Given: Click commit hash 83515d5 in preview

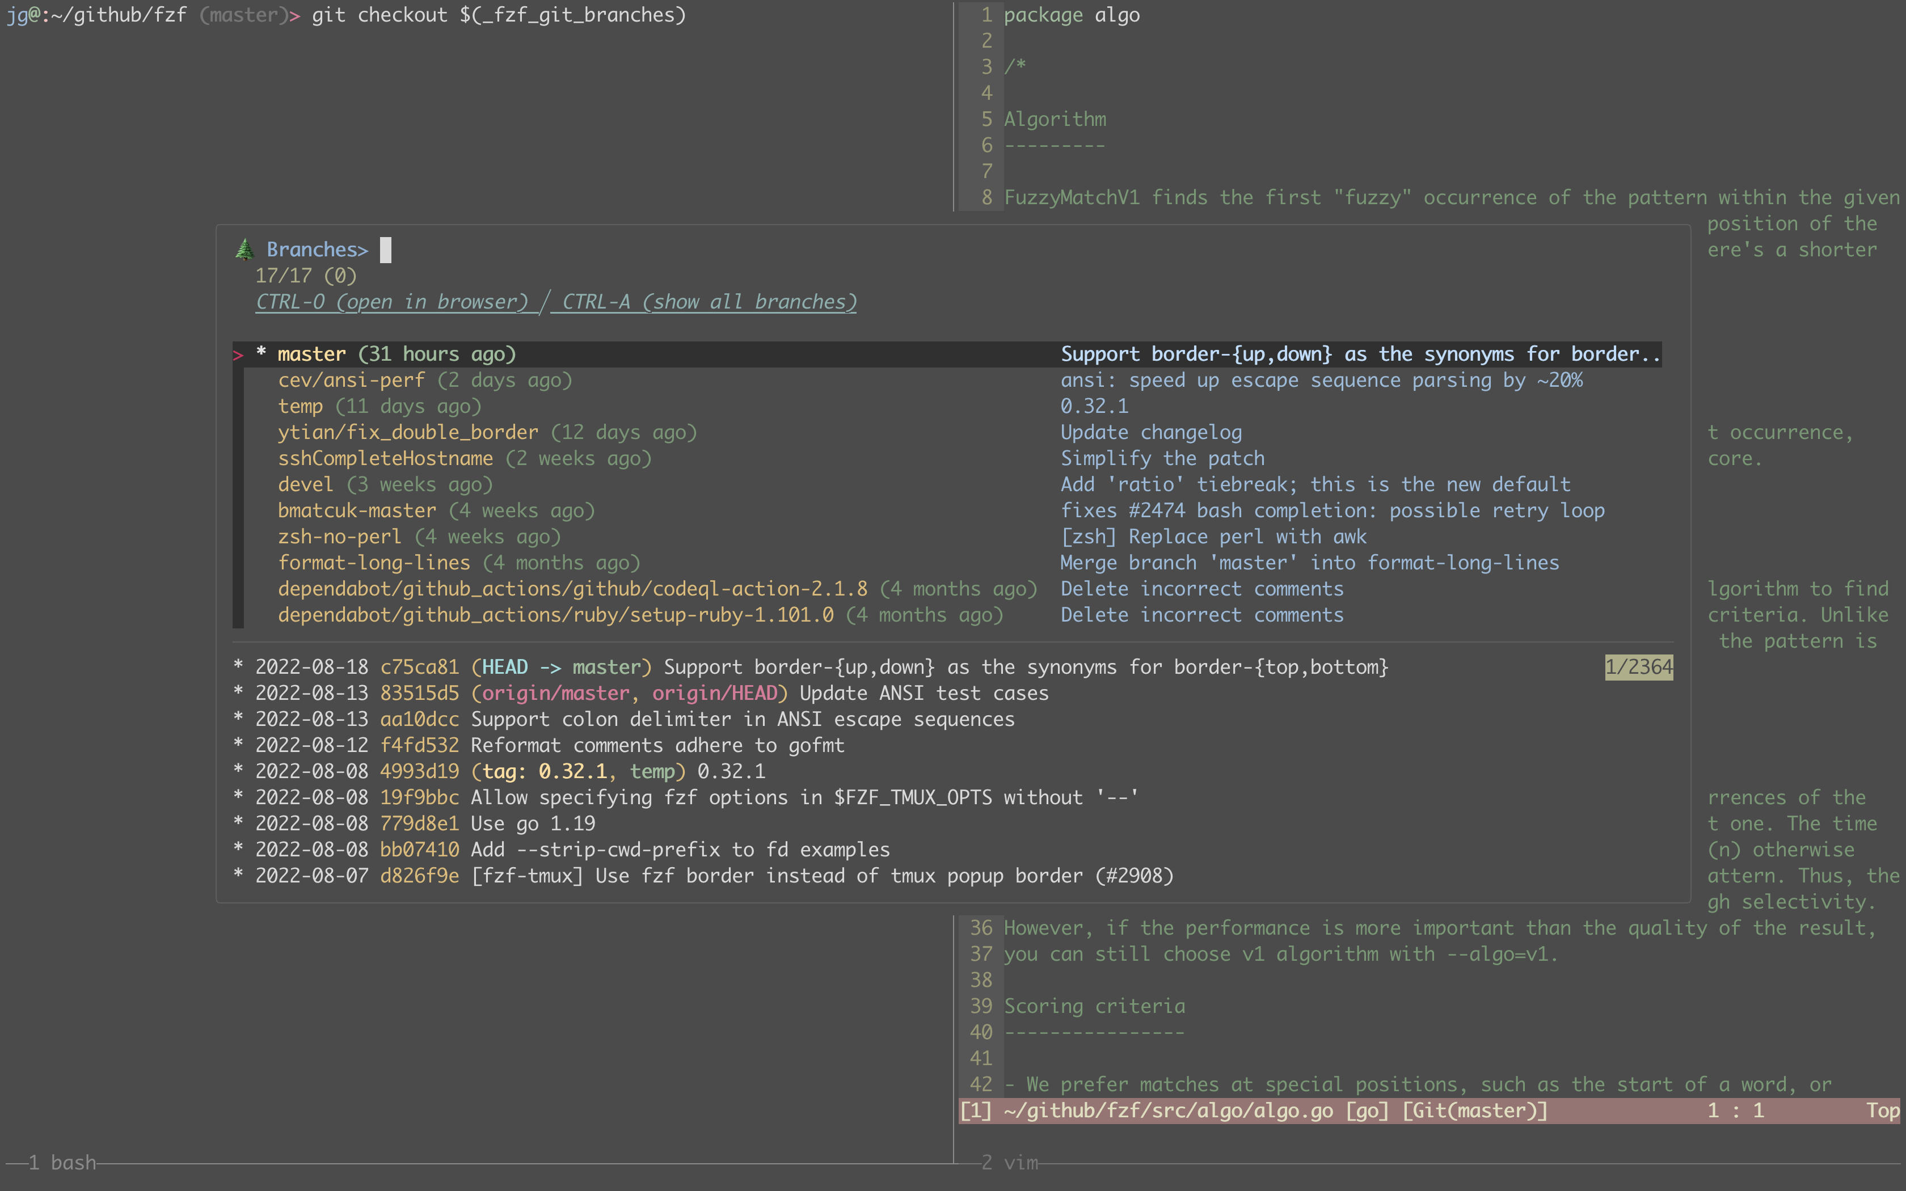Looking at the screenshot, I should click(419, 693).
